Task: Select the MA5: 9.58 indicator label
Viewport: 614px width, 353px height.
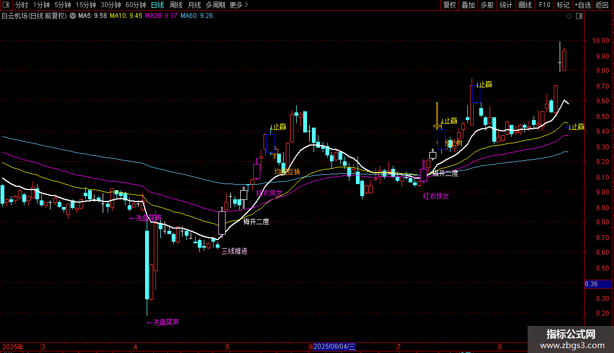Action: pos(92,16)
